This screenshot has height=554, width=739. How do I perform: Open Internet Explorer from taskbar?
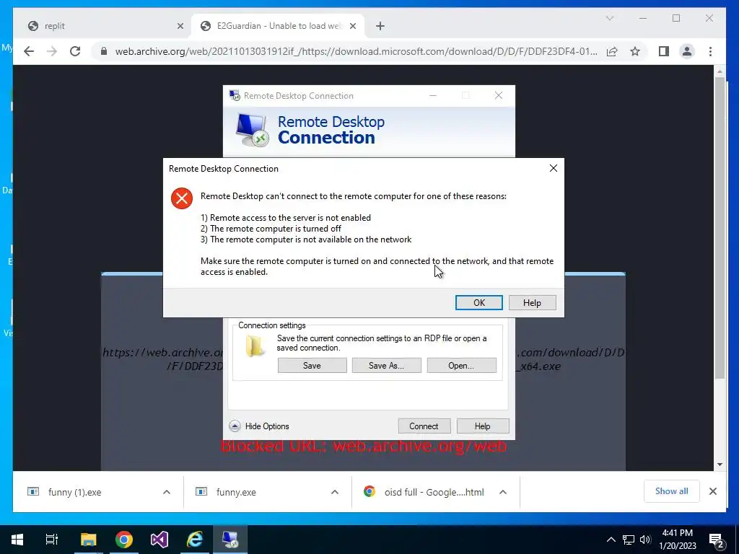click(x=195, y=540)
